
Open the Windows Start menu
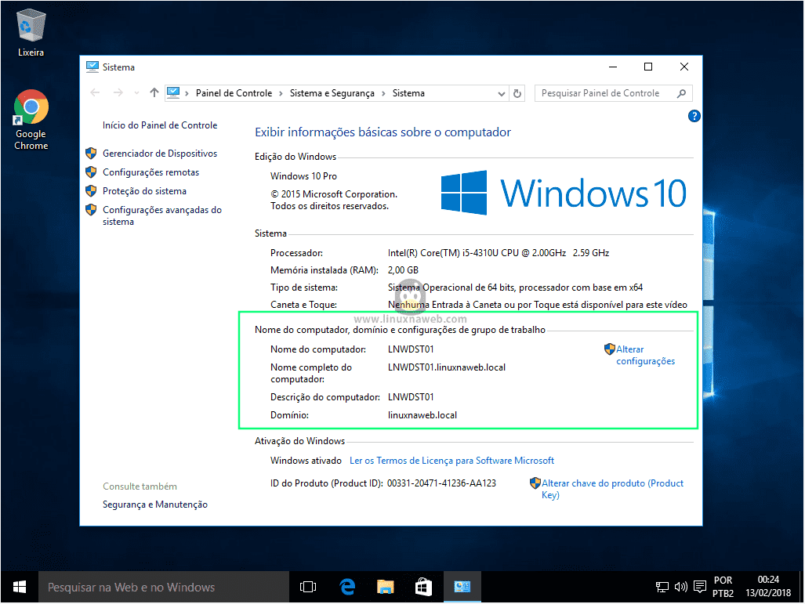click(20, 587)
